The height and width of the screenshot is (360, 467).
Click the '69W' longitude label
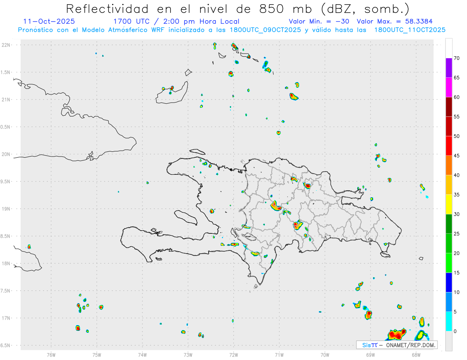[370, 355]
